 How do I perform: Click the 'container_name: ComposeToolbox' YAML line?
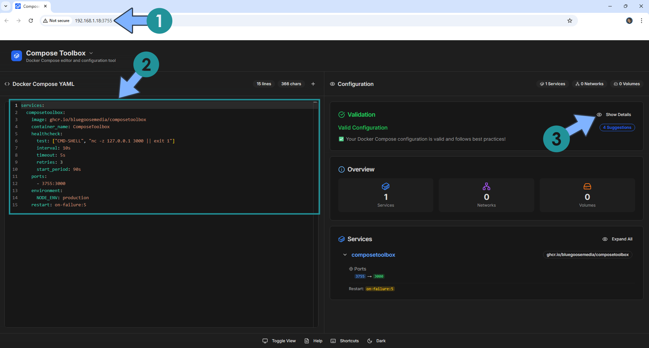point(70,126)
